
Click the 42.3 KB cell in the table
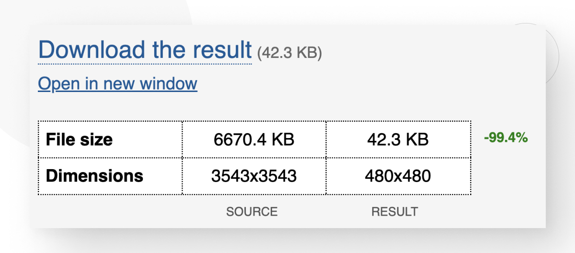tap(398, 139)
